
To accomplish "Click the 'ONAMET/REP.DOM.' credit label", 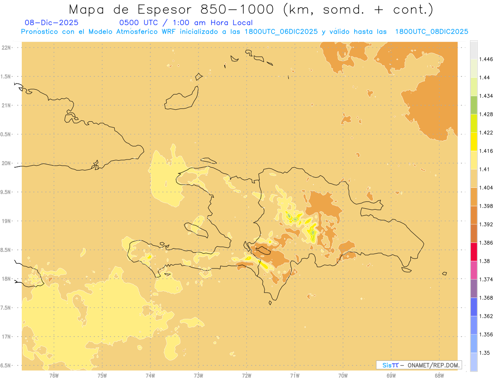I will [434, 365].
